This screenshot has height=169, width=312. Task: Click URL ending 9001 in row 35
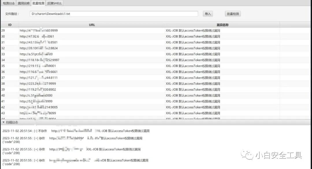coord(38,66)
